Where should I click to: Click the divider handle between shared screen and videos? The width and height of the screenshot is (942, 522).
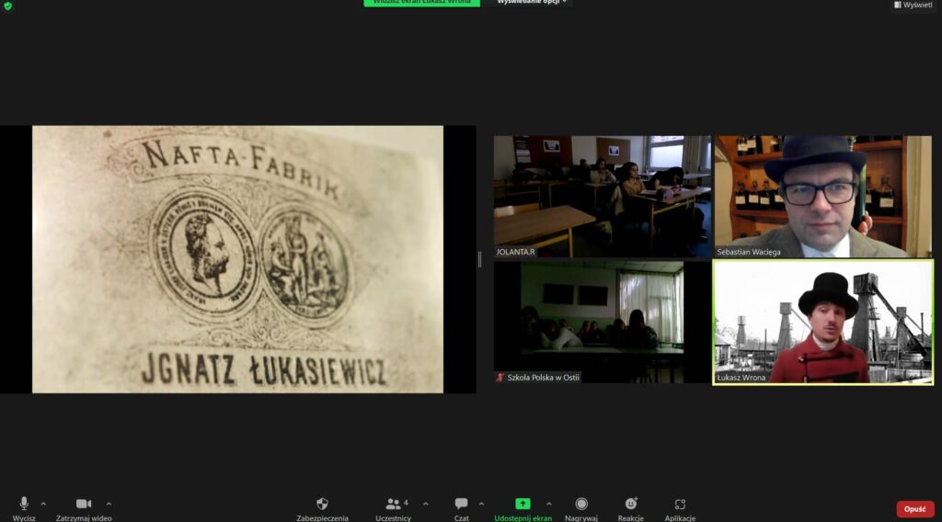[479, 260]
